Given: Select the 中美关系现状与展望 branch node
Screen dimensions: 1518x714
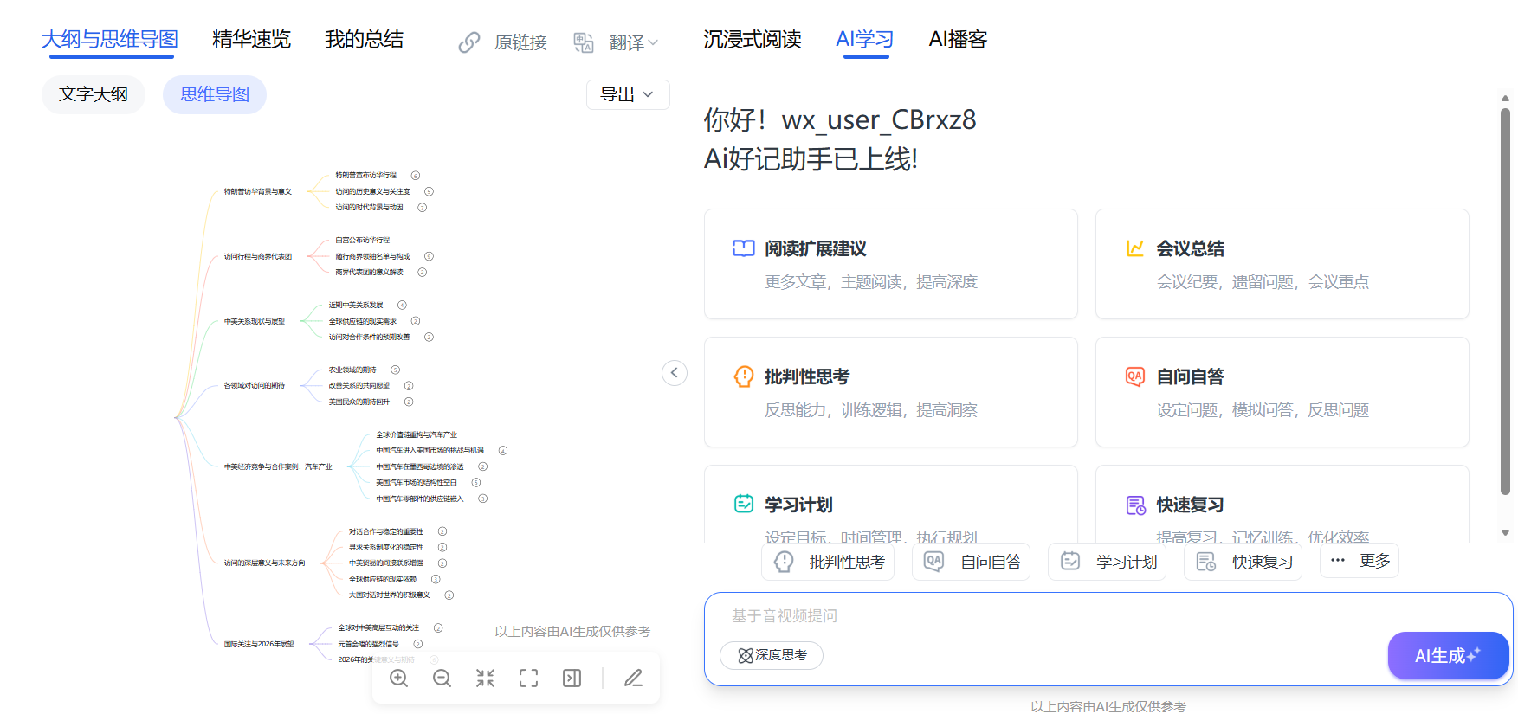Looking at the screenshot, I should pos(255,322).
